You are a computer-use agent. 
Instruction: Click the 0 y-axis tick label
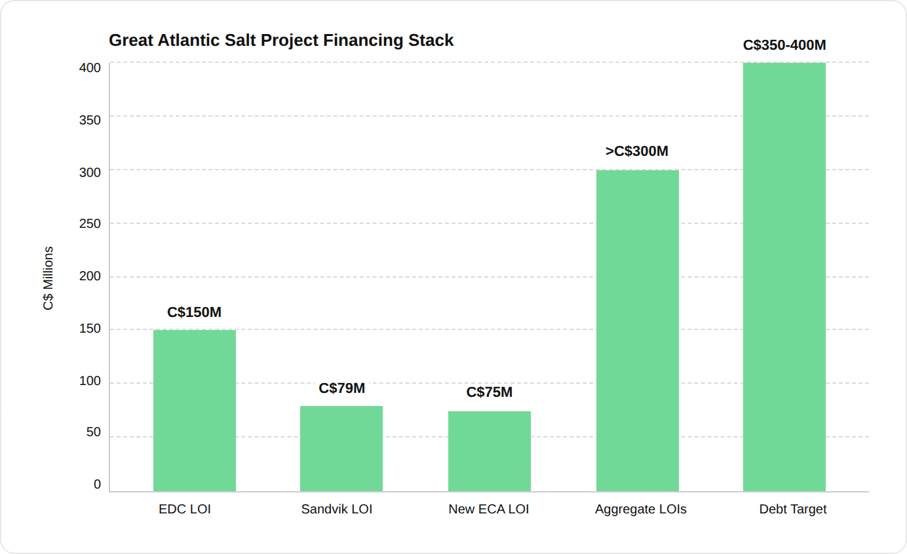click(x=98, y=484)
